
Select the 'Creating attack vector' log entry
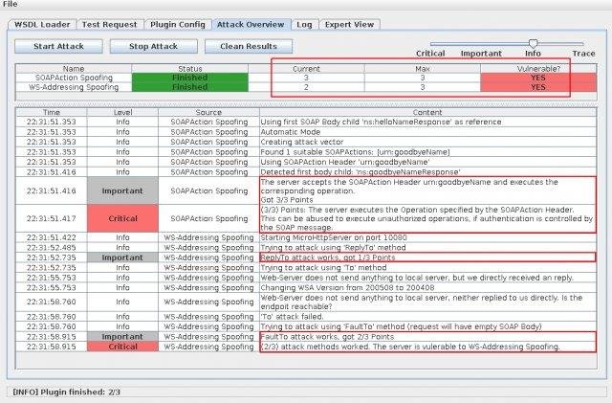tap(427, 142)
